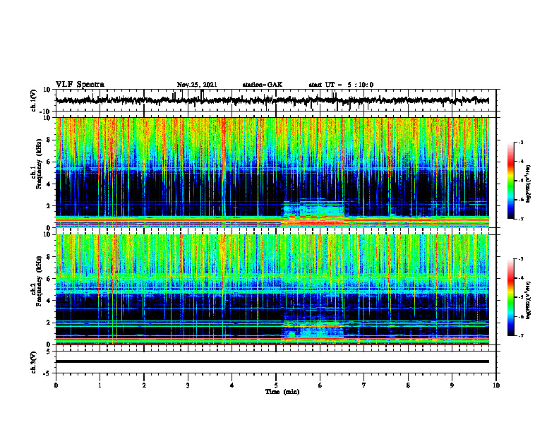Click the "VLF Spectra" plot title
Screen dimensions: 559x432
(80, 85)
